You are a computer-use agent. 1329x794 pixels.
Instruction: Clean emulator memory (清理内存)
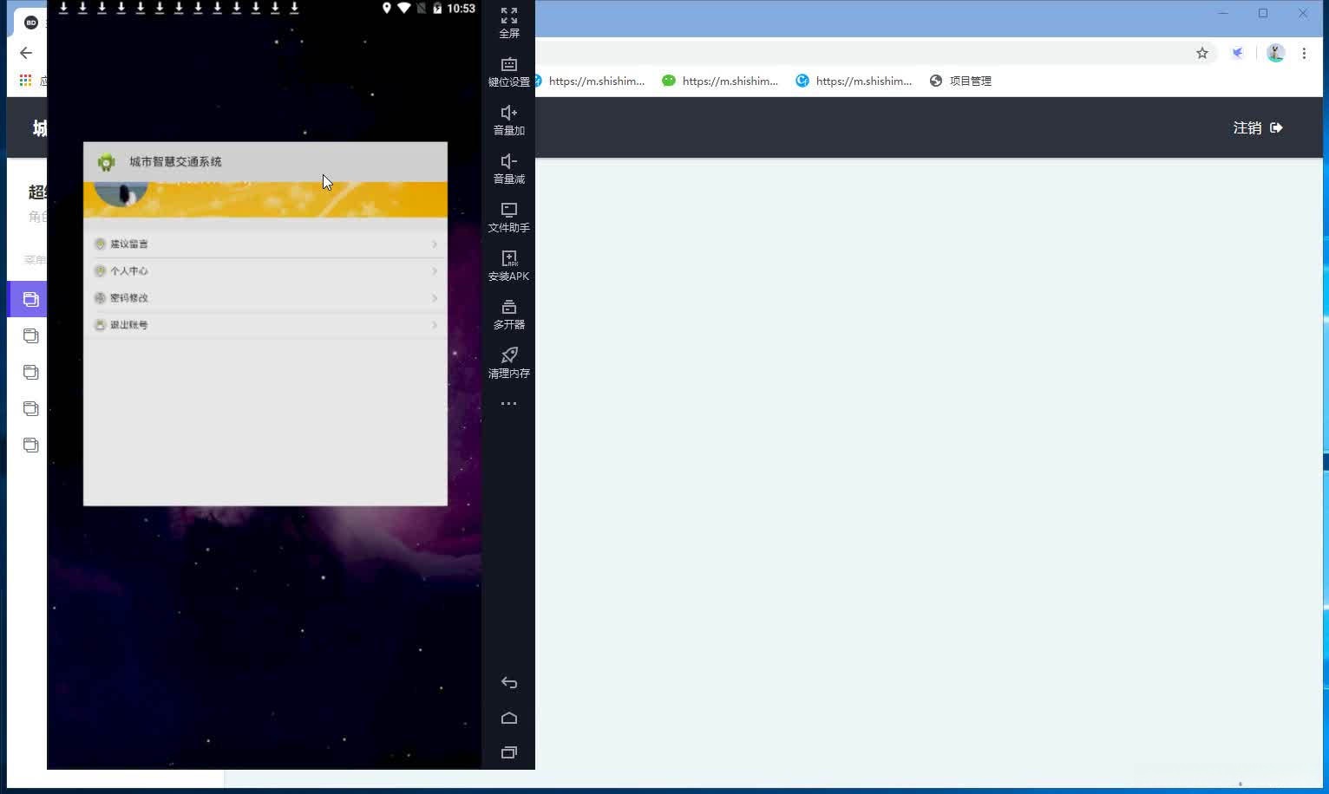509,363
